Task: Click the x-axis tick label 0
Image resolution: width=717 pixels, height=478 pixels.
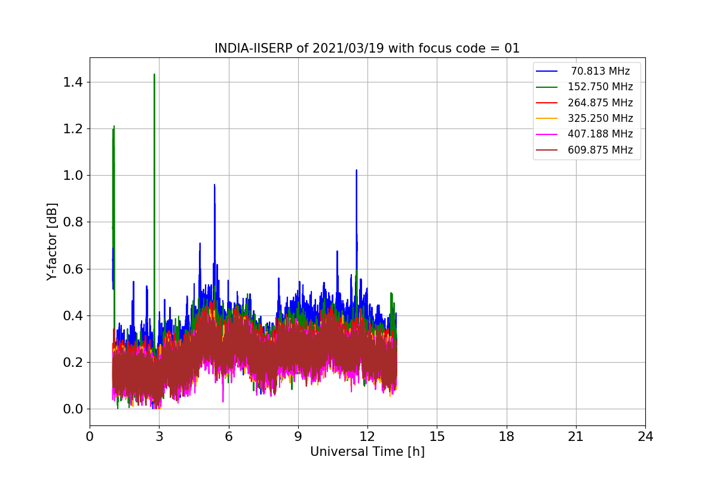Action: pyautogui.click(x=90, y=436)
